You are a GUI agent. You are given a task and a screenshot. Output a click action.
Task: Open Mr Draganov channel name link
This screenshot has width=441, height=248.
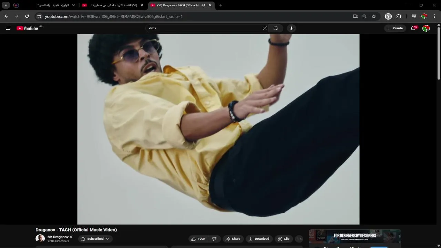58,237
